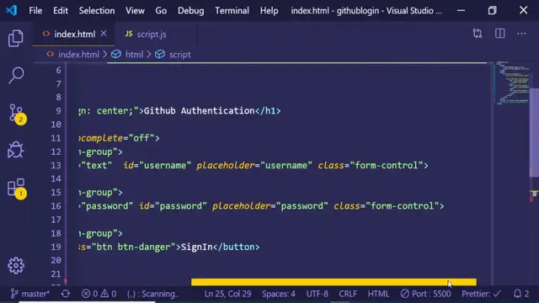Click the master branch in status bar
The image size is (539, 303).
click(30, 294)
